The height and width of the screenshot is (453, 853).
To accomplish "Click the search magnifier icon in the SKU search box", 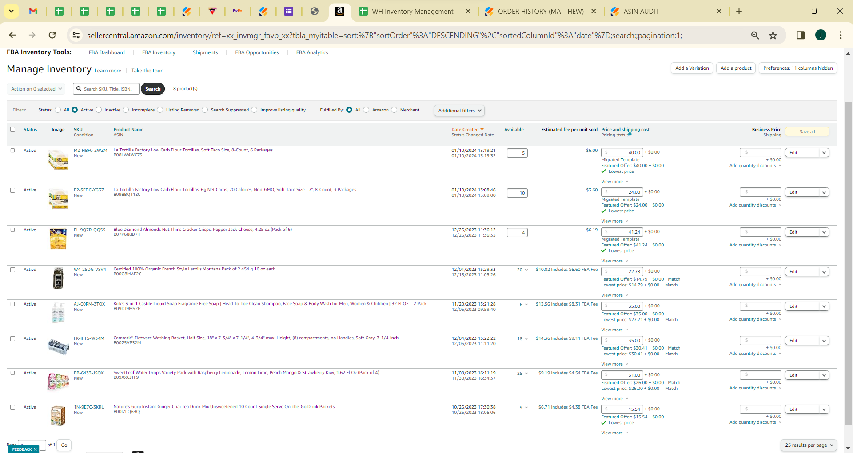I will pyautogui.click(x=79, y=89).
